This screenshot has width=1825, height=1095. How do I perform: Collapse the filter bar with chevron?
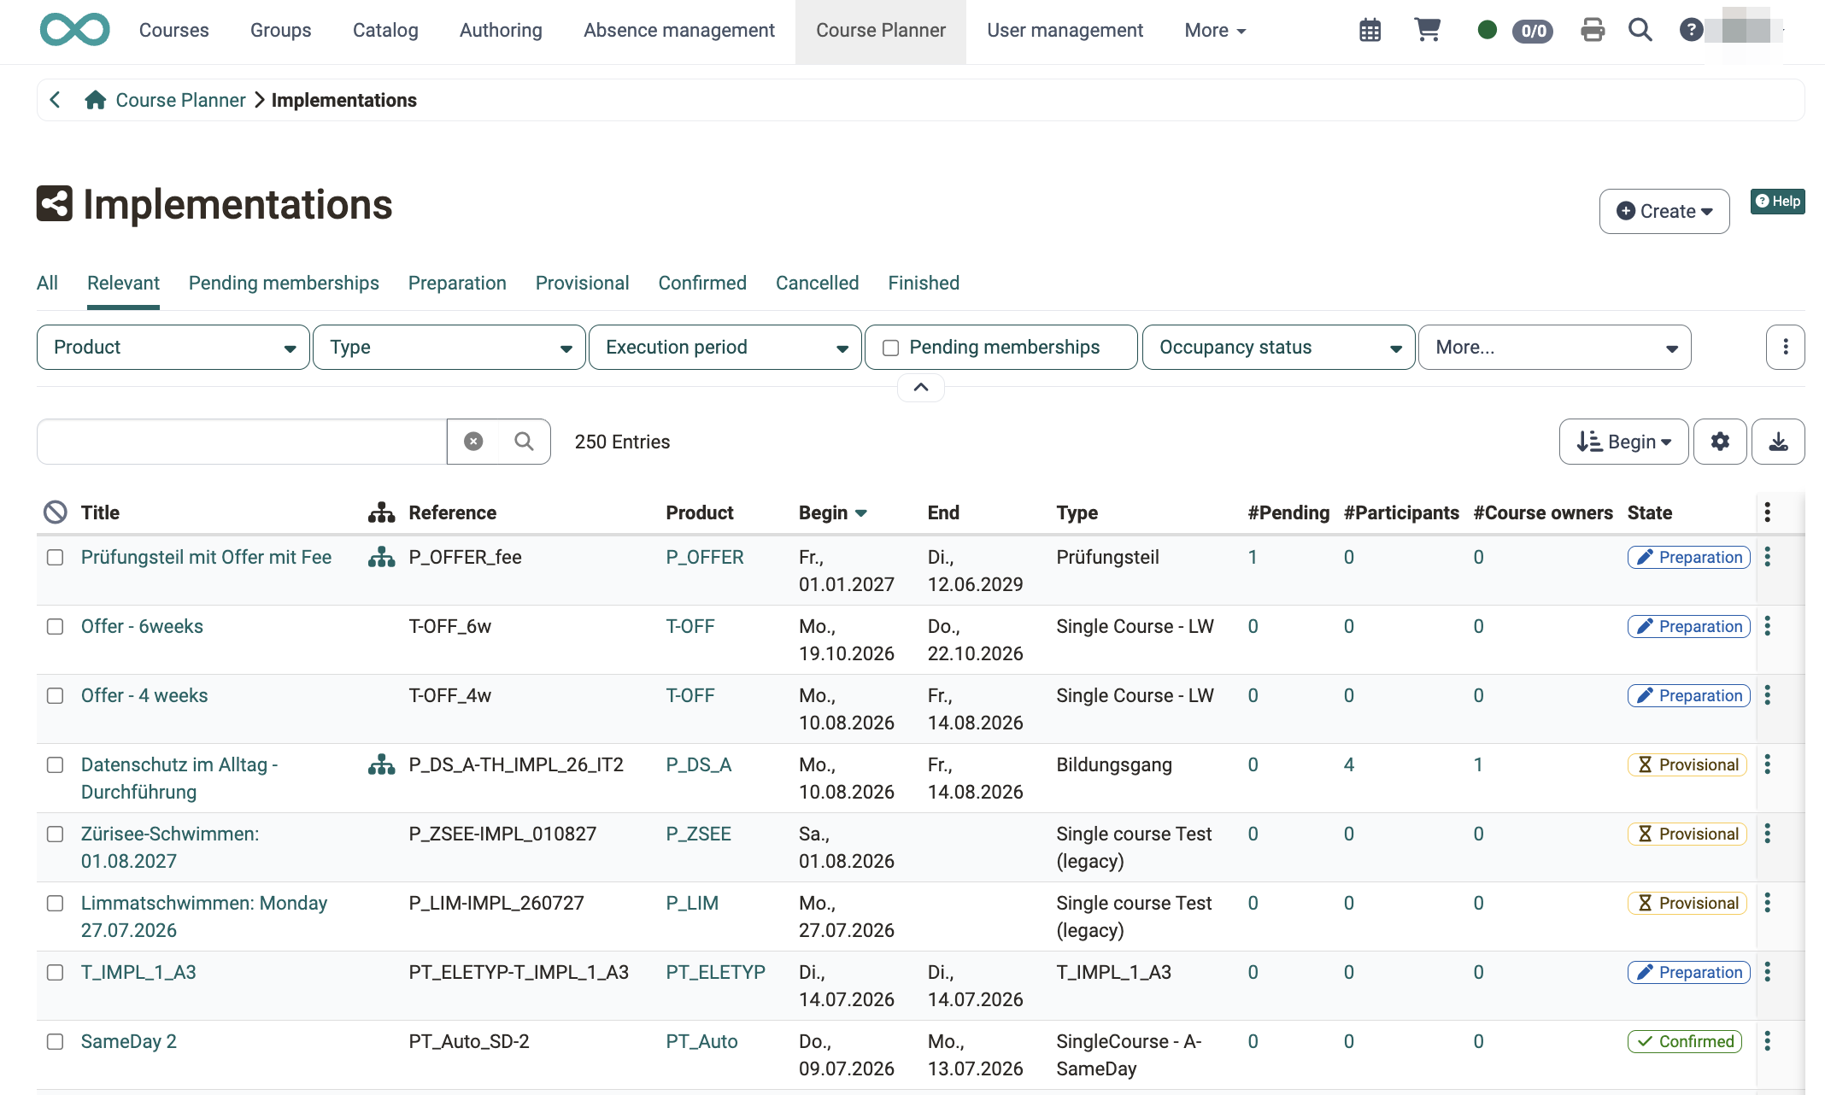tap(920, 387)
